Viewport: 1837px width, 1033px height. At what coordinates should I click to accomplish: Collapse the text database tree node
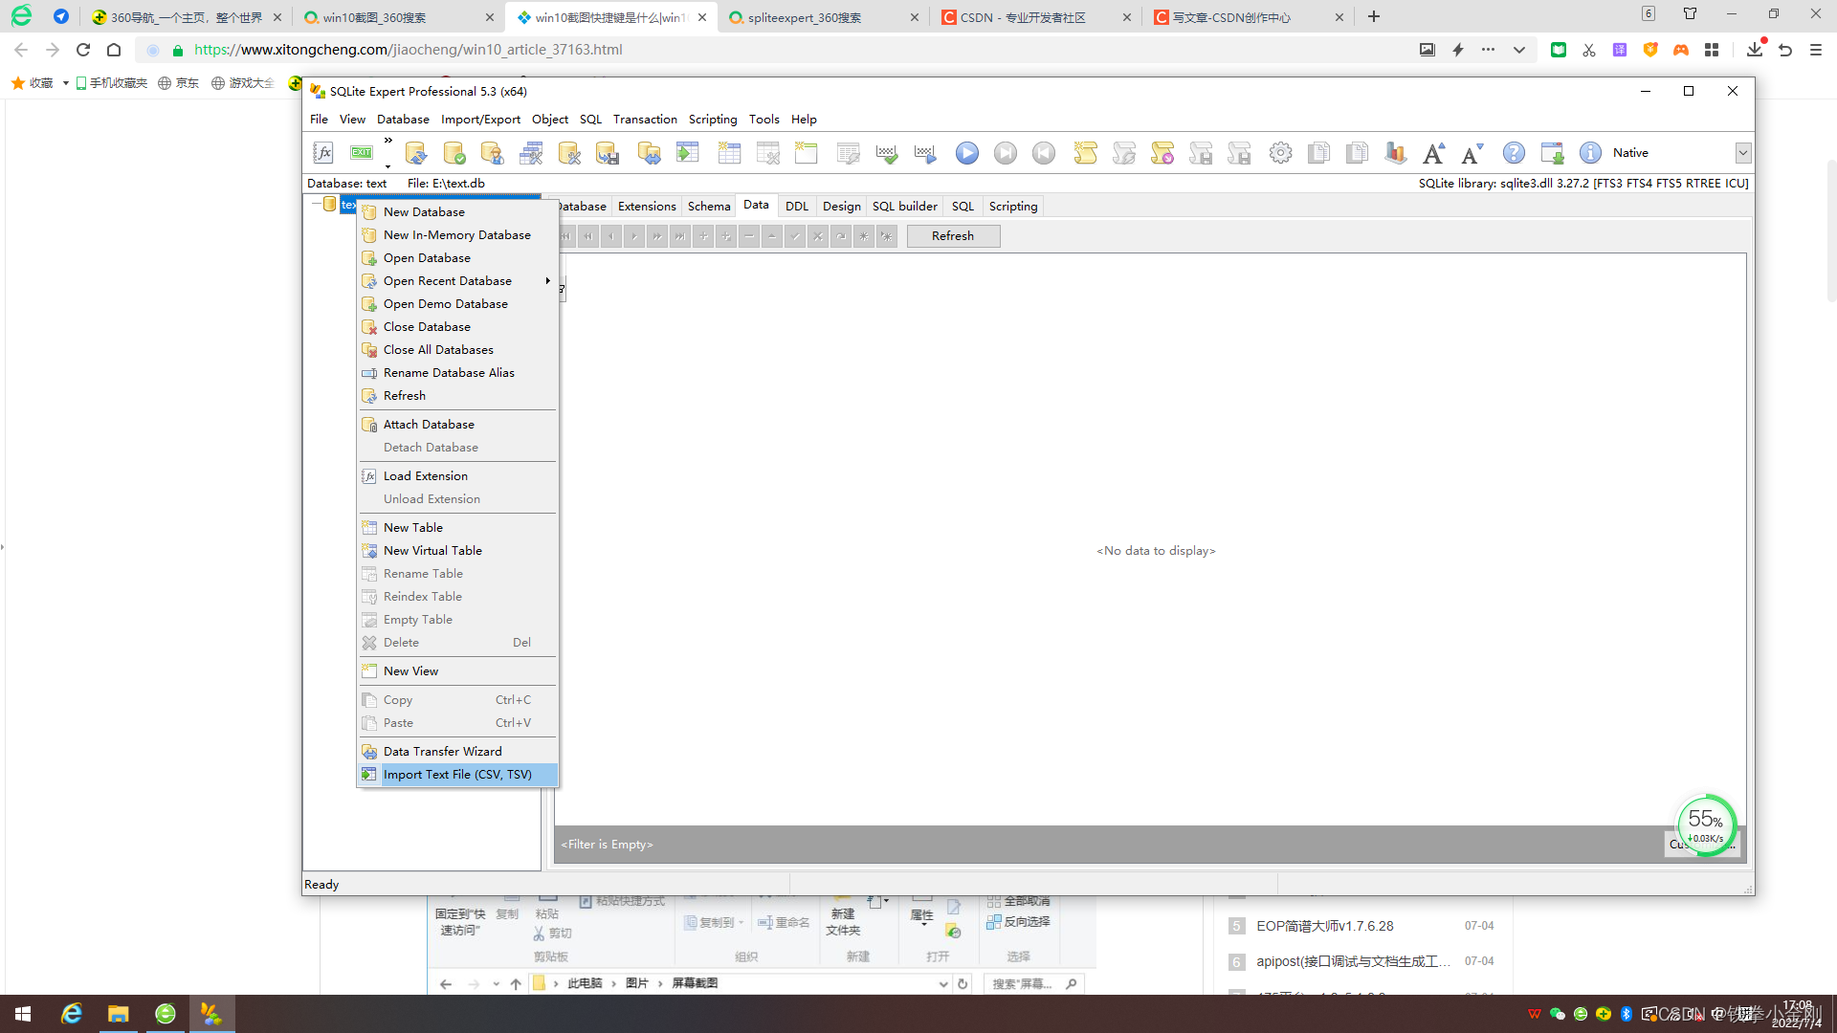pyautogui.click(x=317, y=204)
